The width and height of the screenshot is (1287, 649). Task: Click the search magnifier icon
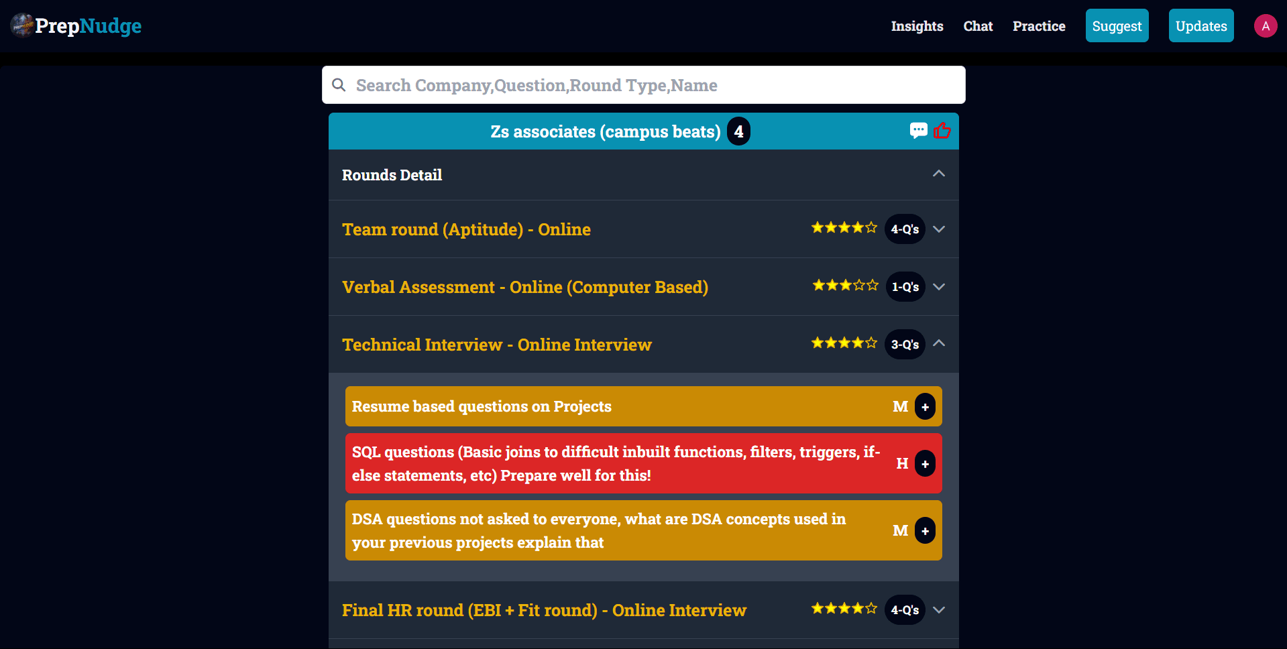pos(339,85)
